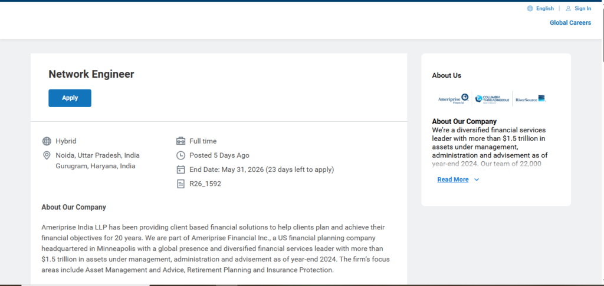Viewport: 604px width, 286px height.
Task: Click the Ameriprise Financial logo
Action: point(454,99)
